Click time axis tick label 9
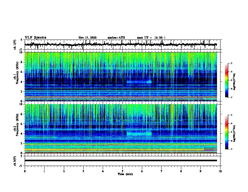Screen dimensions: 248x192 click(200, 171)
